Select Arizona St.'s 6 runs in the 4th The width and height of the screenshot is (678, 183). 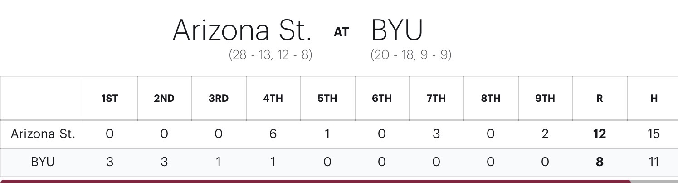[x=273, y=134]
